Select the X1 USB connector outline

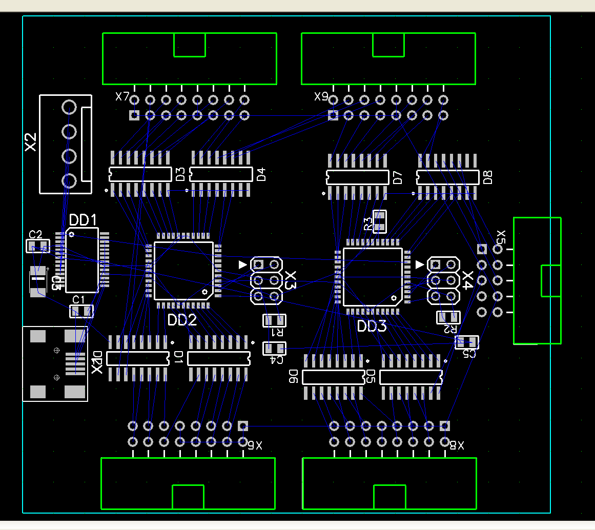(55, 364)
